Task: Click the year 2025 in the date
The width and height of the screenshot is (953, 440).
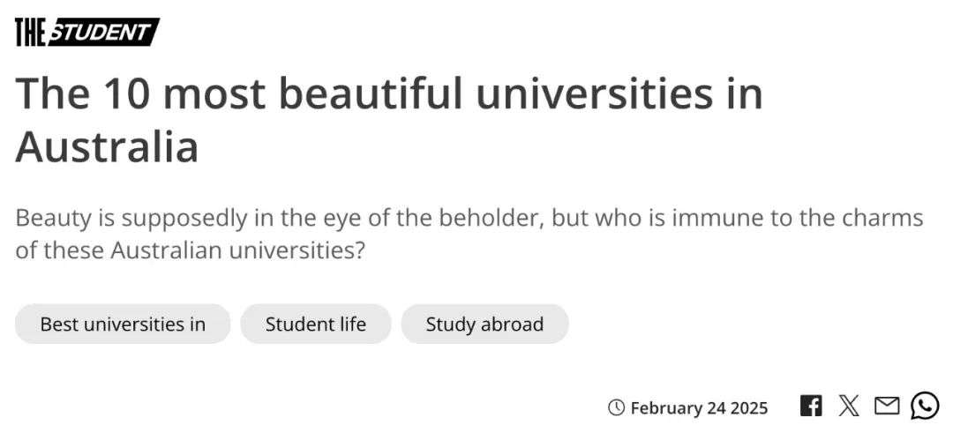Action: (x=749, y=407)
